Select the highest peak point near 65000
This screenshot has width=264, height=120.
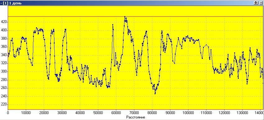[125, 17]
